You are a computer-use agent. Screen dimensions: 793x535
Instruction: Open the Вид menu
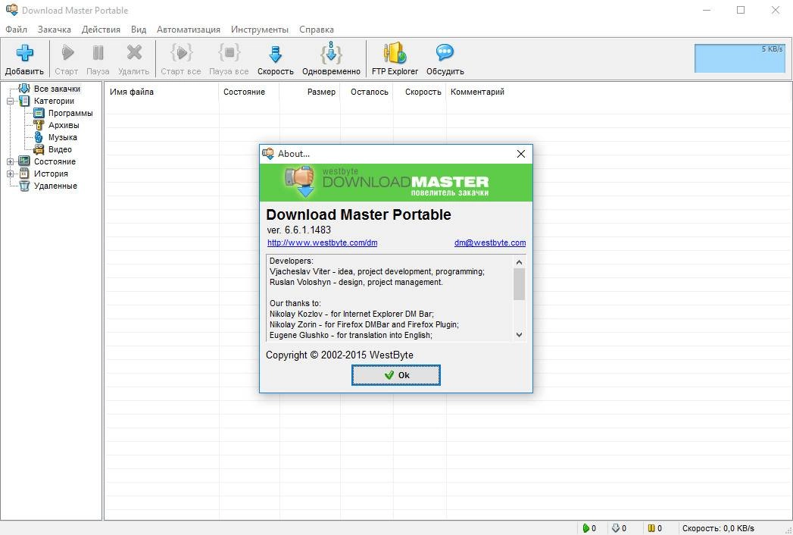139,30
